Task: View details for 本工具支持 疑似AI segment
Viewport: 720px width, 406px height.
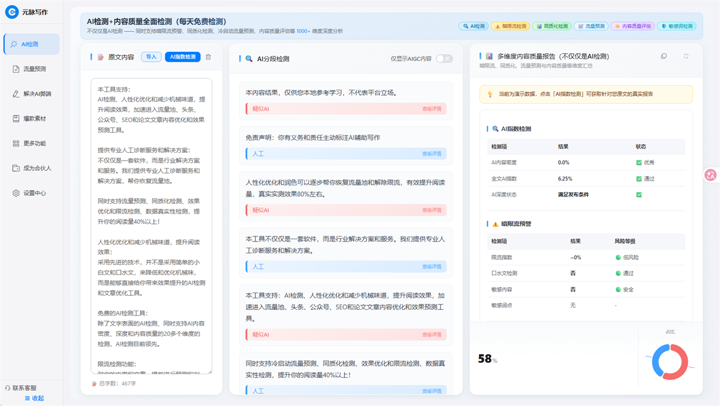Action: (431, 334)
